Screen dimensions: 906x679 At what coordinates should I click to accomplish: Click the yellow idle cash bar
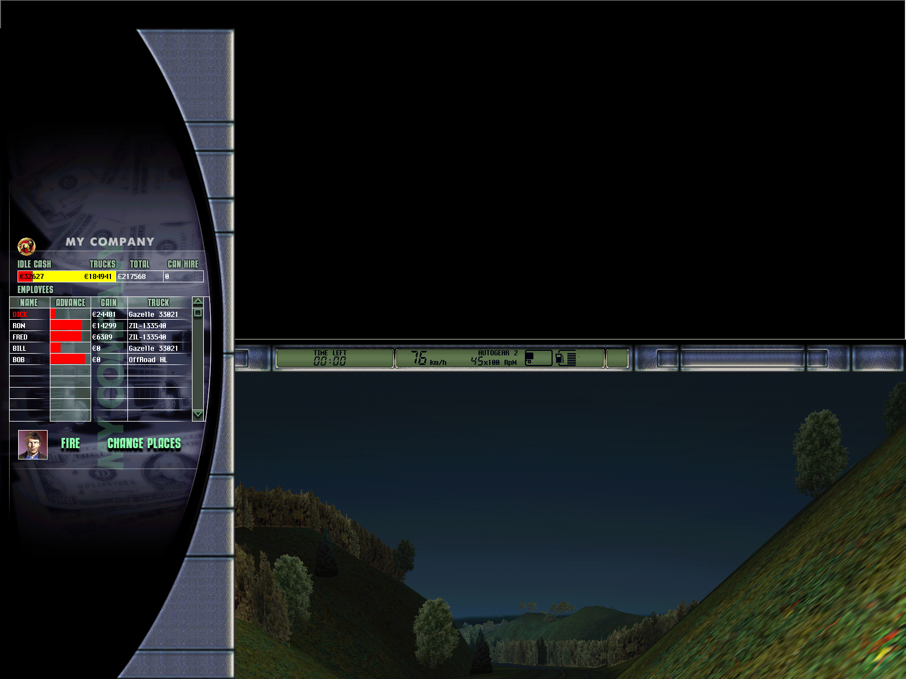(67, 277)
